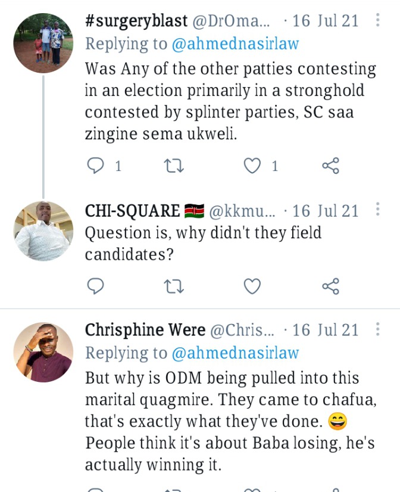Open CHI-SQUARE's profile picture
400x492 pixels.
[x=43, y=231]
